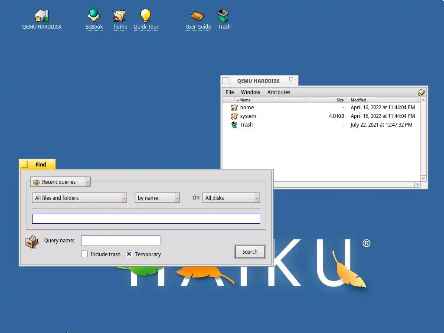Click the zoom button on QEMU HARDDISK title tab
The height and width of the screenshot is (333, 444).
(x=293, y=81)
